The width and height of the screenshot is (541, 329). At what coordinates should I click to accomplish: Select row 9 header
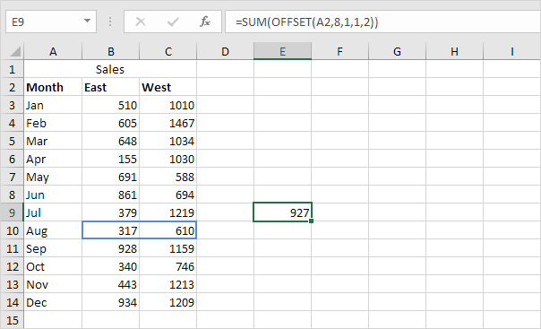[12, 212]
